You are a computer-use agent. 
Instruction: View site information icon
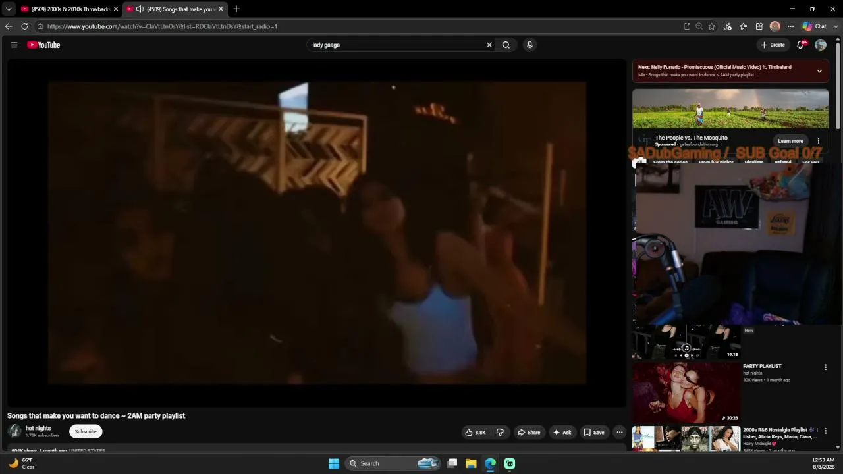pyautogui.click(x=40, y=26)
